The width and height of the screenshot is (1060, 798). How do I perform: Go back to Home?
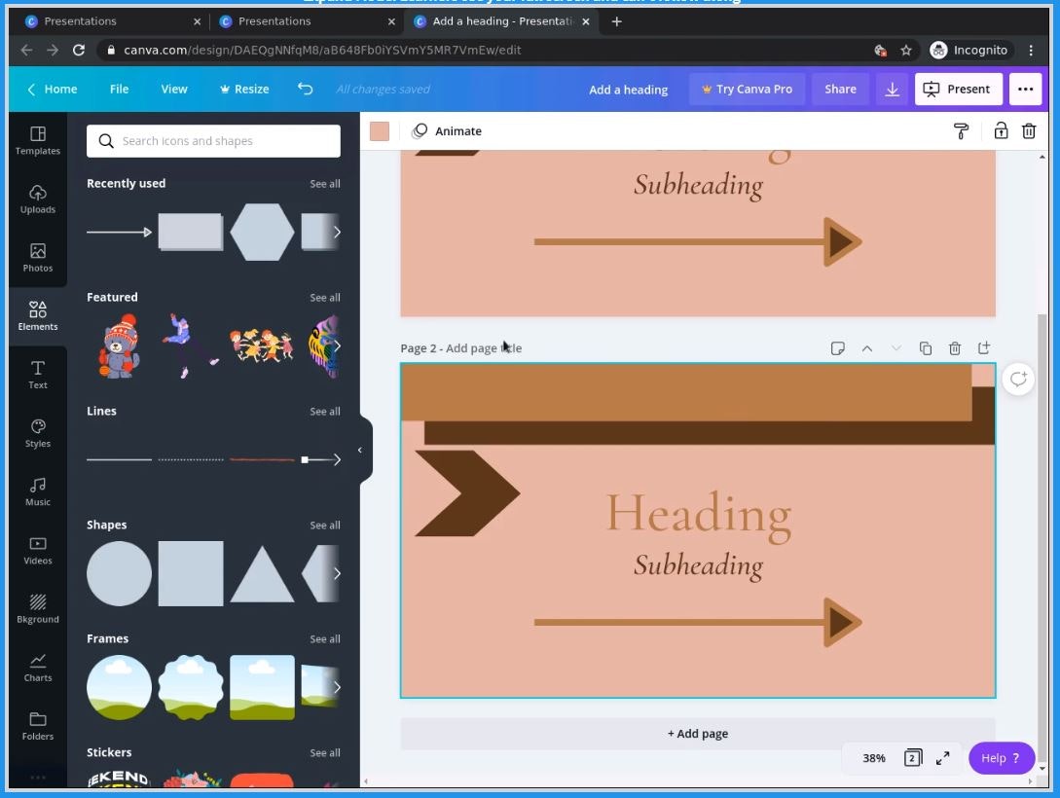[52, 90]
